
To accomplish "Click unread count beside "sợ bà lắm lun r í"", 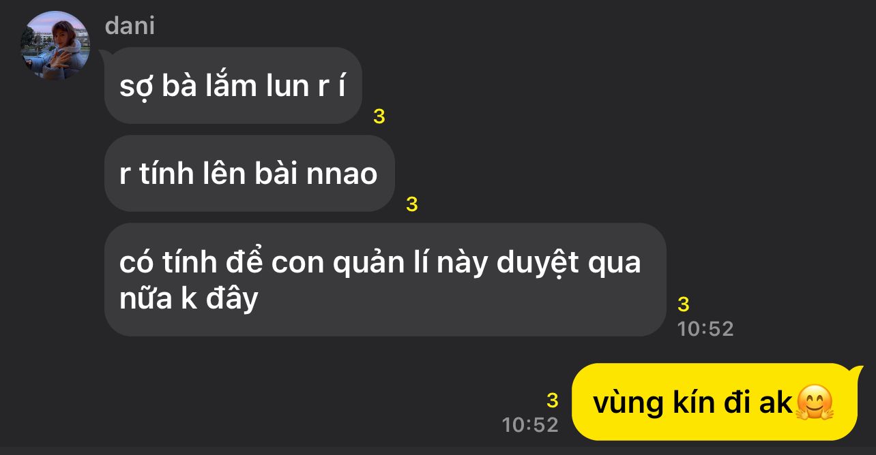I will (379, 116).
